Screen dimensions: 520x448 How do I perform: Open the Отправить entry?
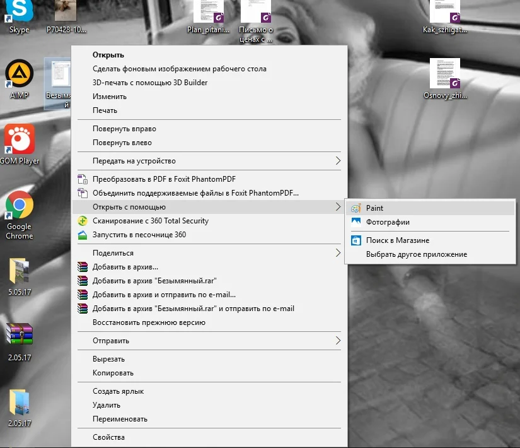point(209,341)
